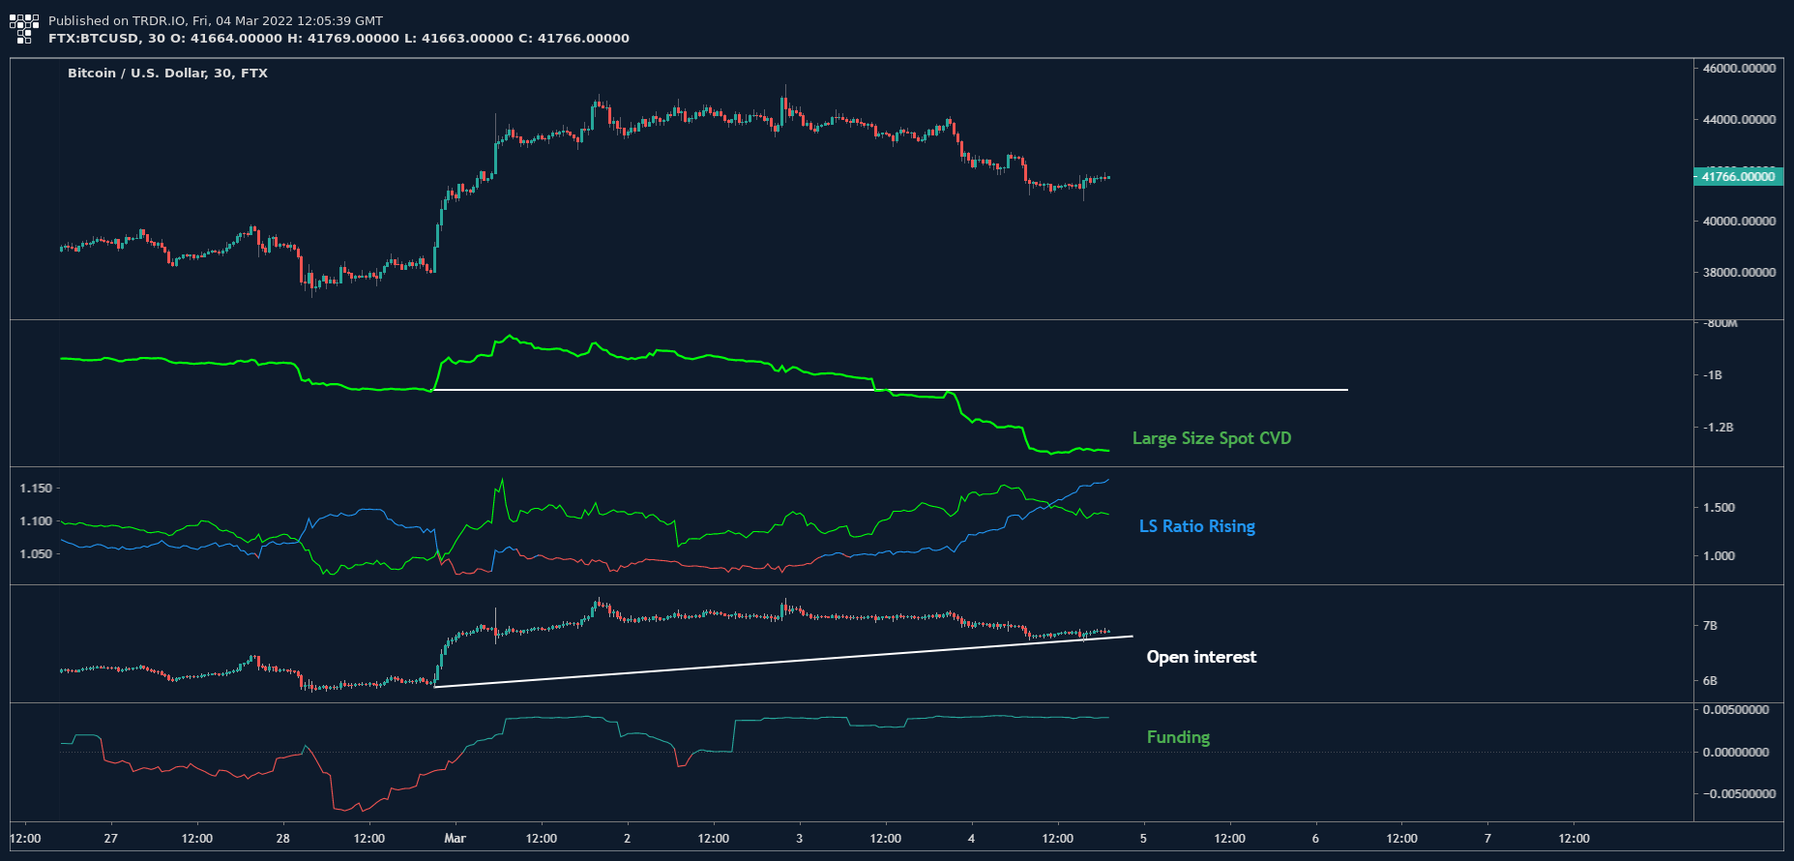Screen dimensions: 1794x861
Task: Click the 0.00000000 funding axis value
Action: 1736,753
